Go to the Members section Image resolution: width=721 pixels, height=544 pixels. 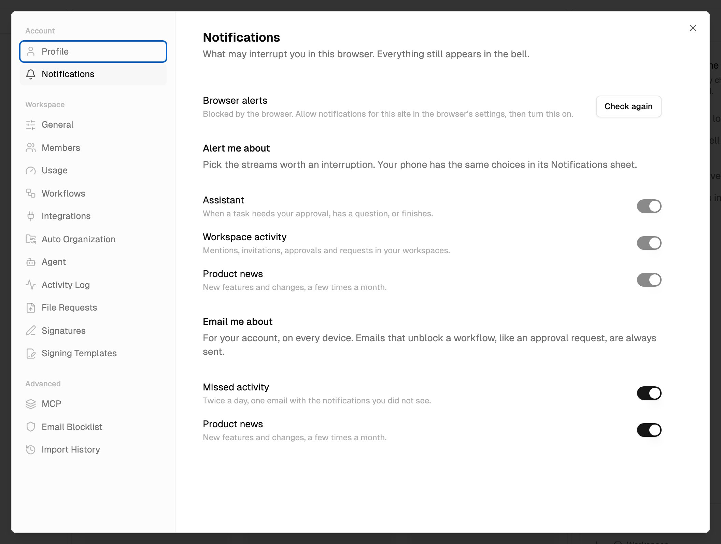click(93, 148)
